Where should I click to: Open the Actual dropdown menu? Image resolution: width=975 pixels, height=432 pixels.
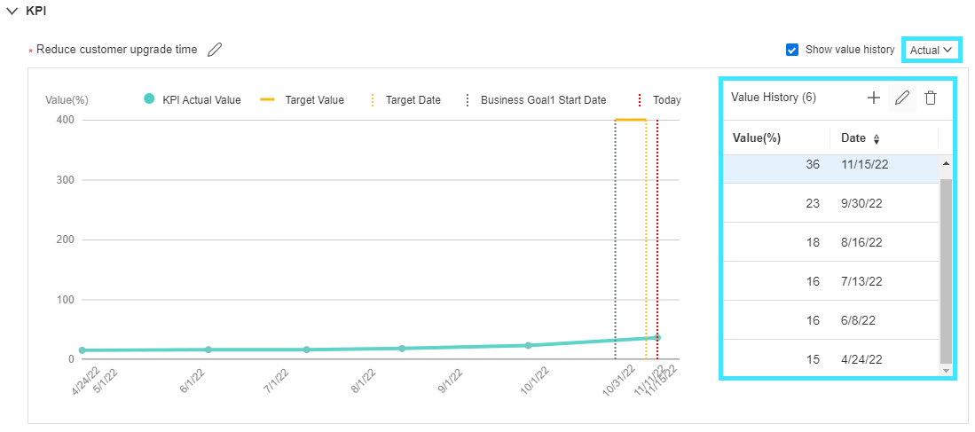pyautogui.click(x=931, y=51)
